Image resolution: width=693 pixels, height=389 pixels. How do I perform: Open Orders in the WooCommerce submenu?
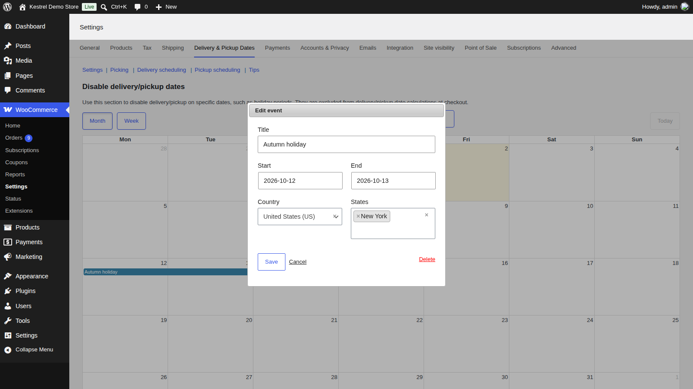[x=14, y=138]
